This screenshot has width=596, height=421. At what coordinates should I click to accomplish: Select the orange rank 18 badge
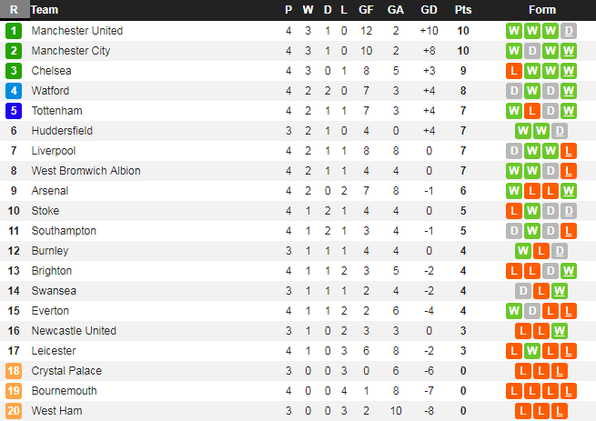14,371
